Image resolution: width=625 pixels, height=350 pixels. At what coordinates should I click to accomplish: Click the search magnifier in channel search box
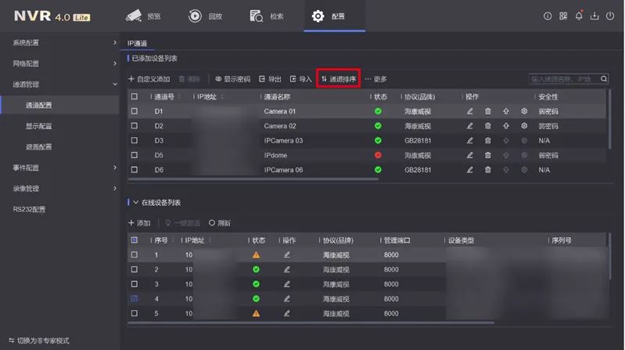point(604,79)
